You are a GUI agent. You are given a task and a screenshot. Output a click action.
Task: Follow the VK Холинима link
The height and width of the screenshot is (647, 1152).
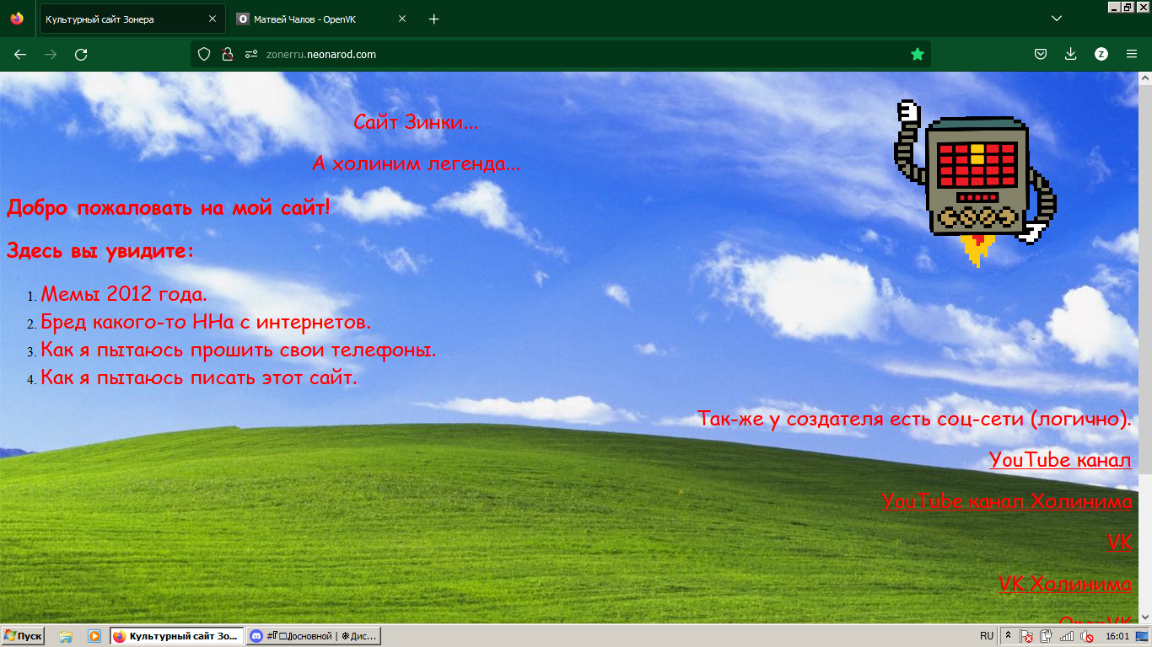[x=1065, y=583]
